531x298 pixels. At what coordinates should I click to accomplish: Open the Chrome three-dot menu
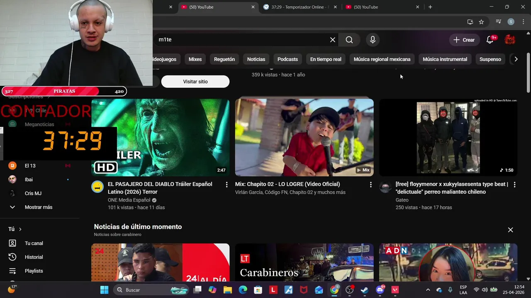click(523, 22)
